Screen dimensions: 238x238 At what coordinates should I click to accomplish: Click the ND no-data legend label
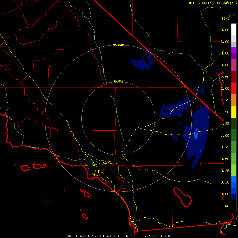(x=227, y=206)
